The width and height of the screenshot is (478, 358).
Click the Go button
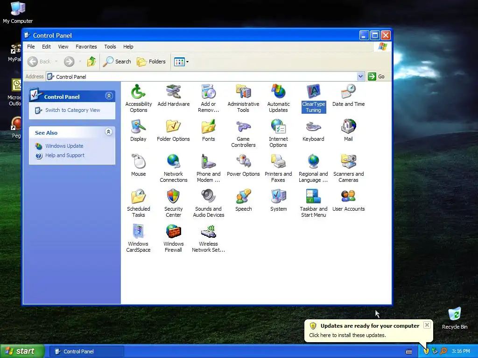tap(377, 76)
